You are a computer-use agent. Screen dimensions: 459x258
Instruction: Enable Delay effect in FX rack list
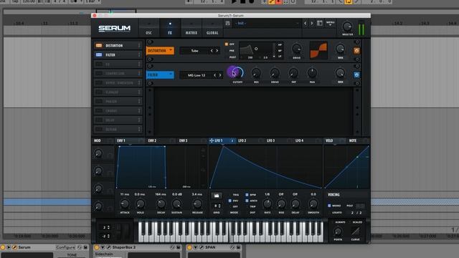(x=99, y=120)
